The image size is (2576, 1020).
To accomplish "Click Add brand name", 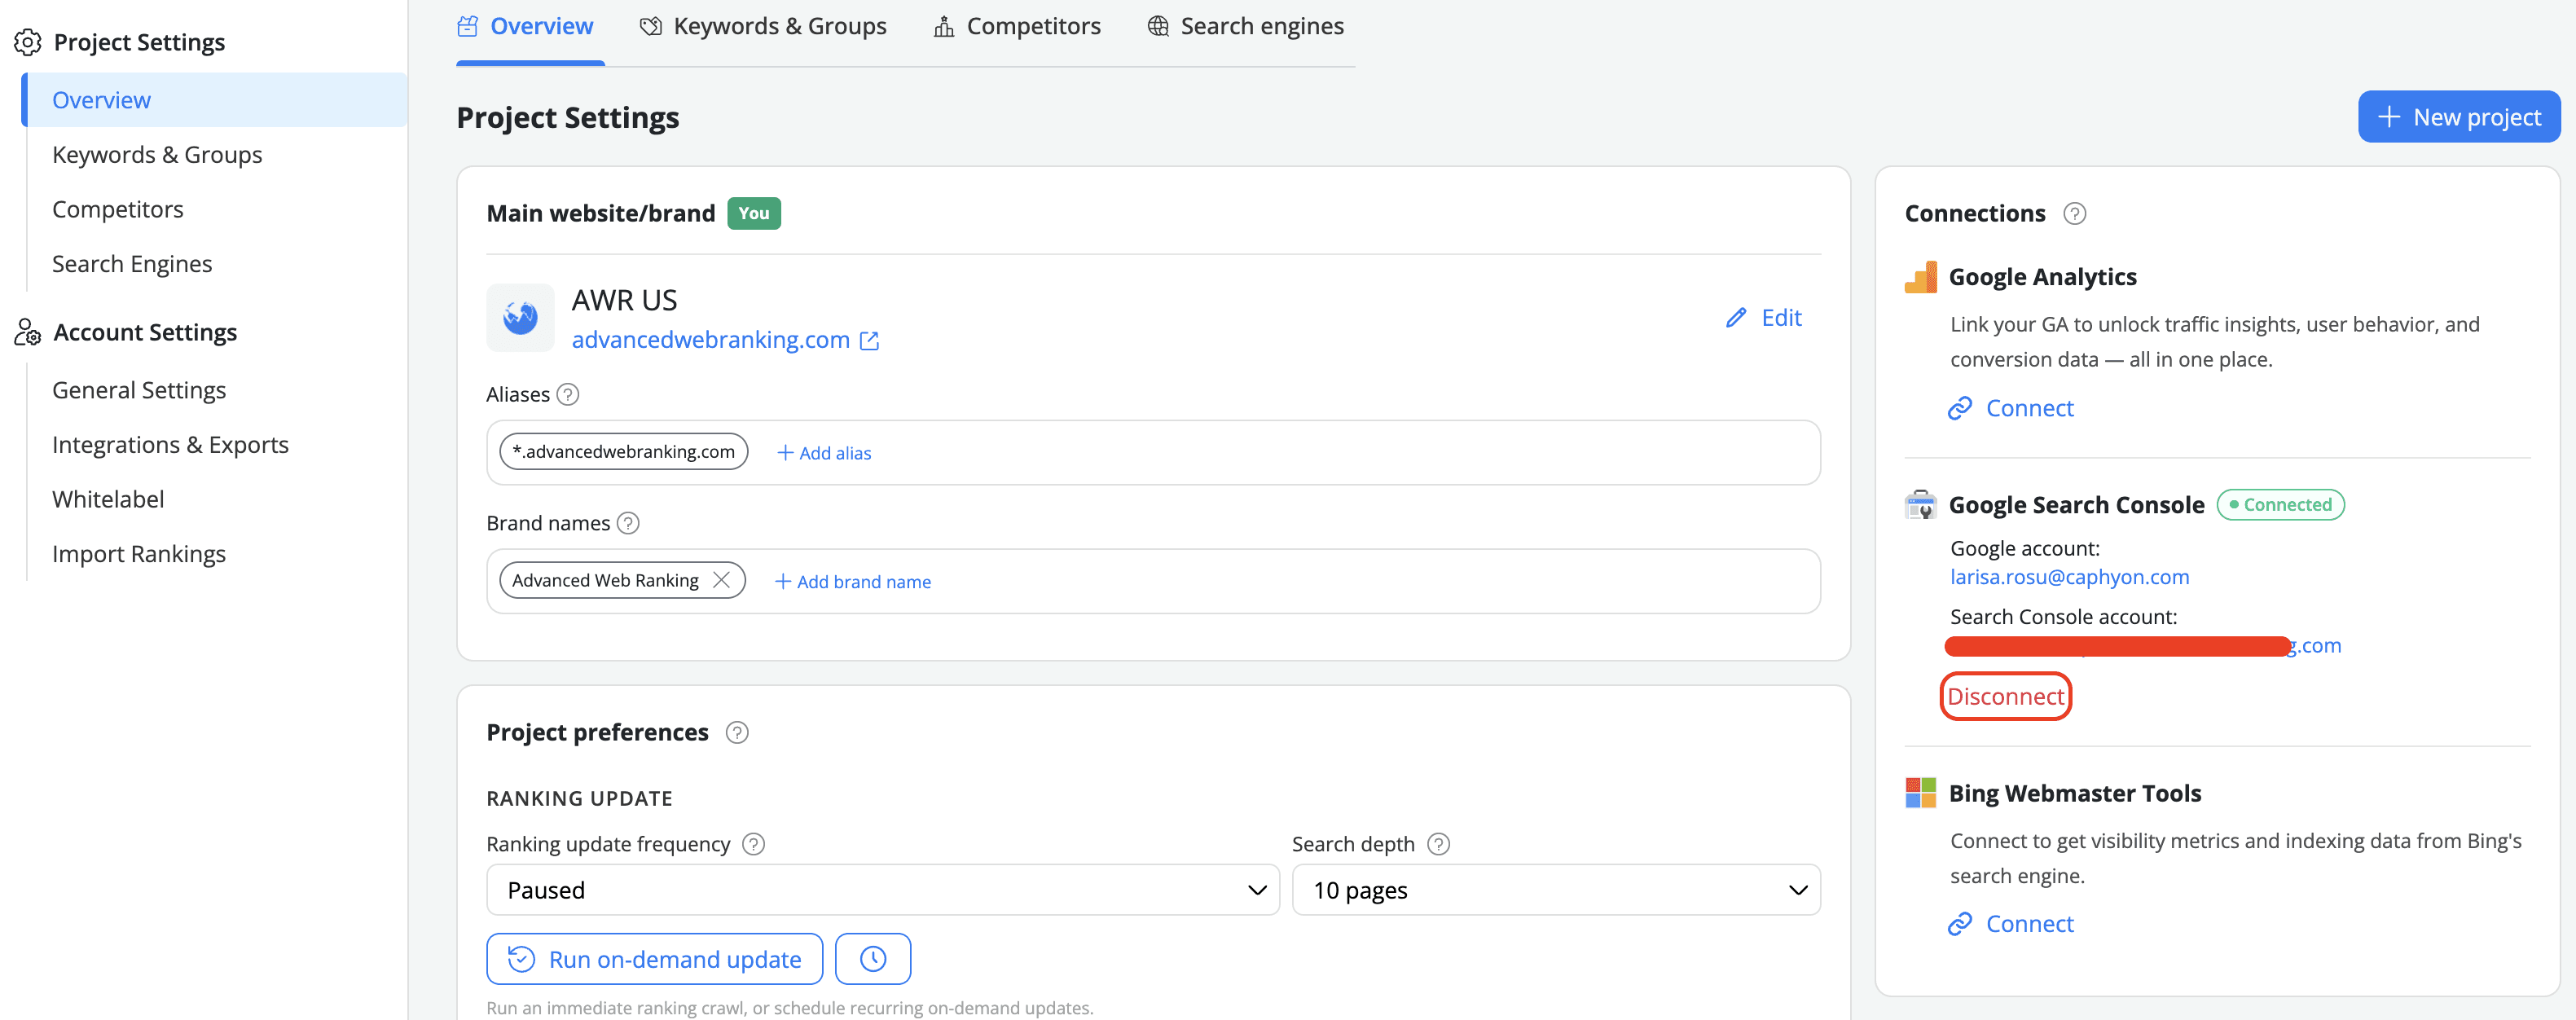I will pyautogui.click(x=853, y=581).
